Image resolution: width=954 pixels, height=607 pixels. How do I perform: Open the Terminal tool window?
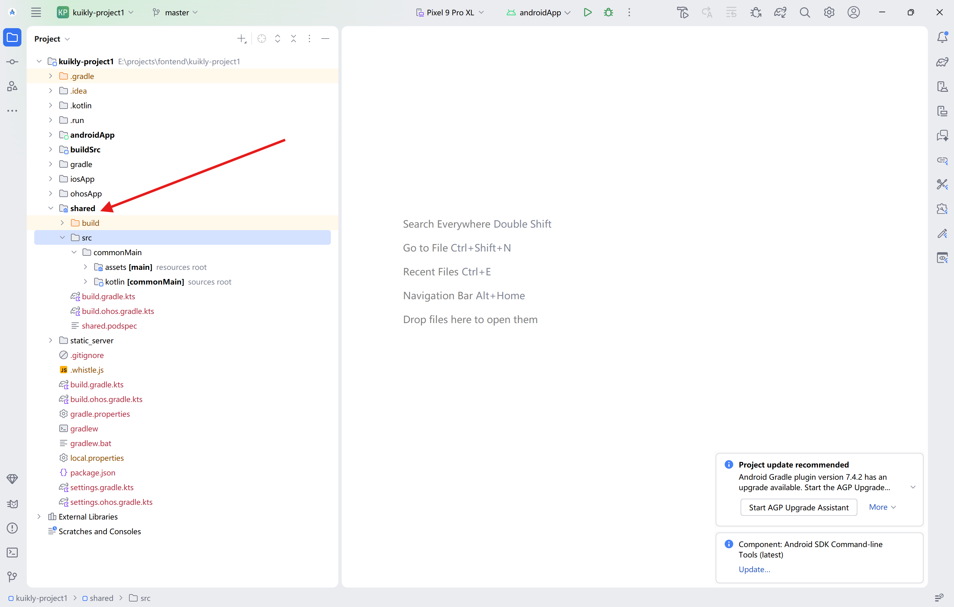[12, 552]
